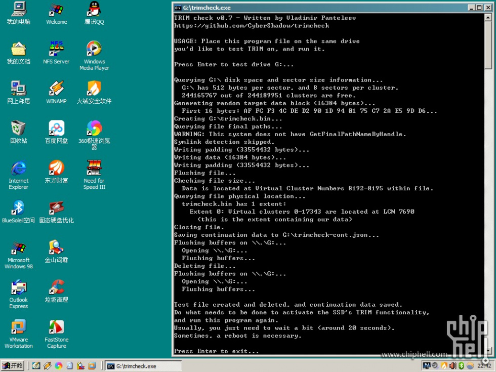Launch Winamp from quick launch bar
The width and height of the screenshot is (496, 372).
click(48, 365)
